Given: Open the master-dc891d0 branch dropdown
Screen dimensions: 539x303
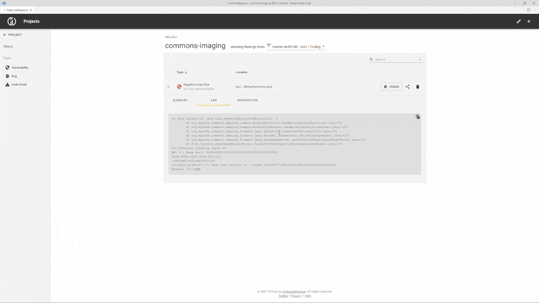Looking at the screenshot, I should pos(296,47).
